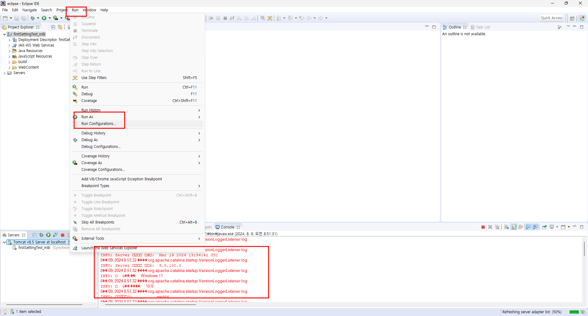The height and width of the screenshot is (316, 588).
Task: Toggle Skip All Breakpoints menu entry
Action: click(138, 222)
